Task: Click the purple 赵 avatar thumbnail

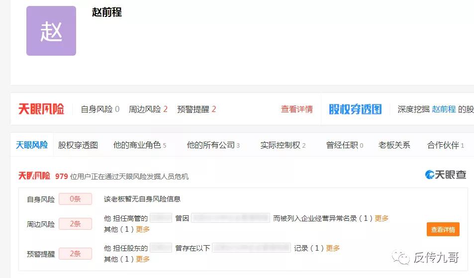Action: coord(51,31)
